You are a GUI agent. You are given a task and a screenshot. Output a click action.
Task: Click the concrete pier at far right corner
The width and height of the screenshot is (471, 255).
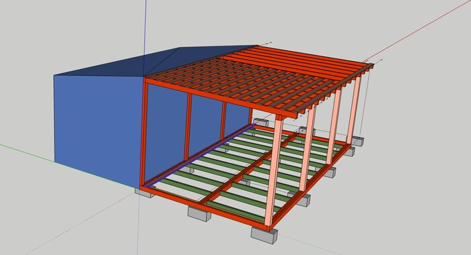(358, 141)
